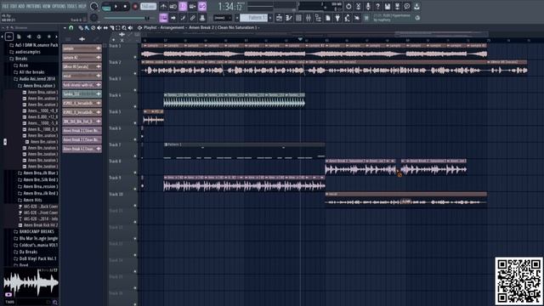Select 'sample #2' clip in picker panel

[82, 58]
